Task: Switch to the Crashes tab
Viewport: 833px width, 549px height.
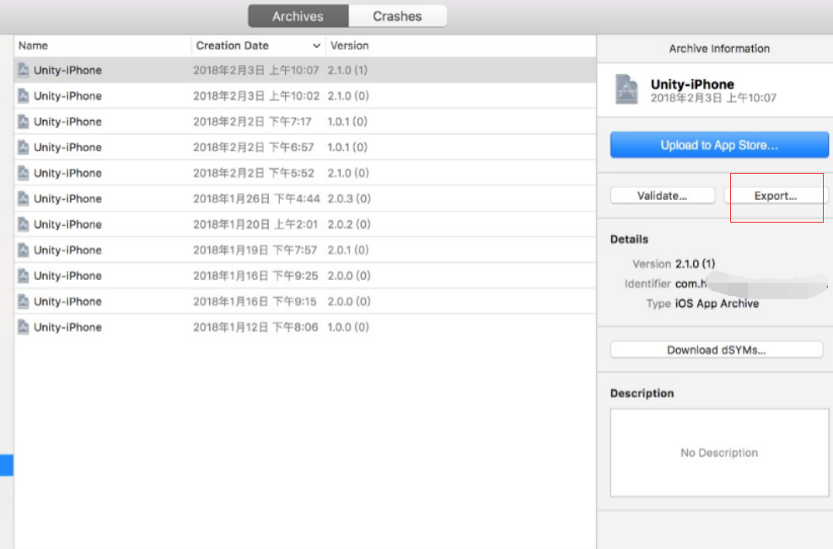Action: 397,16
